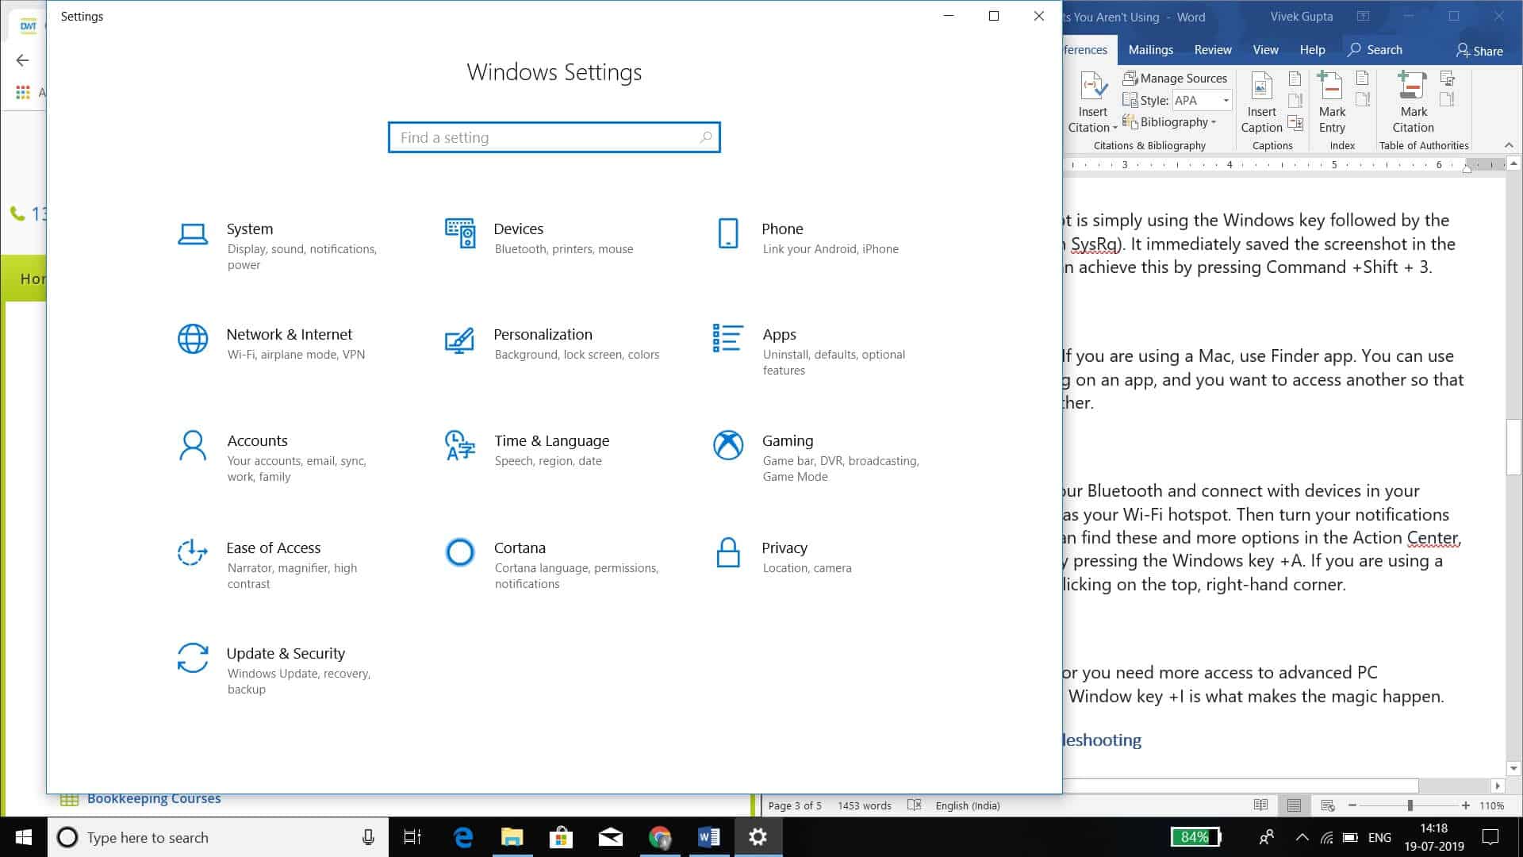
Task: Click the Network & Internet globe icon
Action: point(193,340)
